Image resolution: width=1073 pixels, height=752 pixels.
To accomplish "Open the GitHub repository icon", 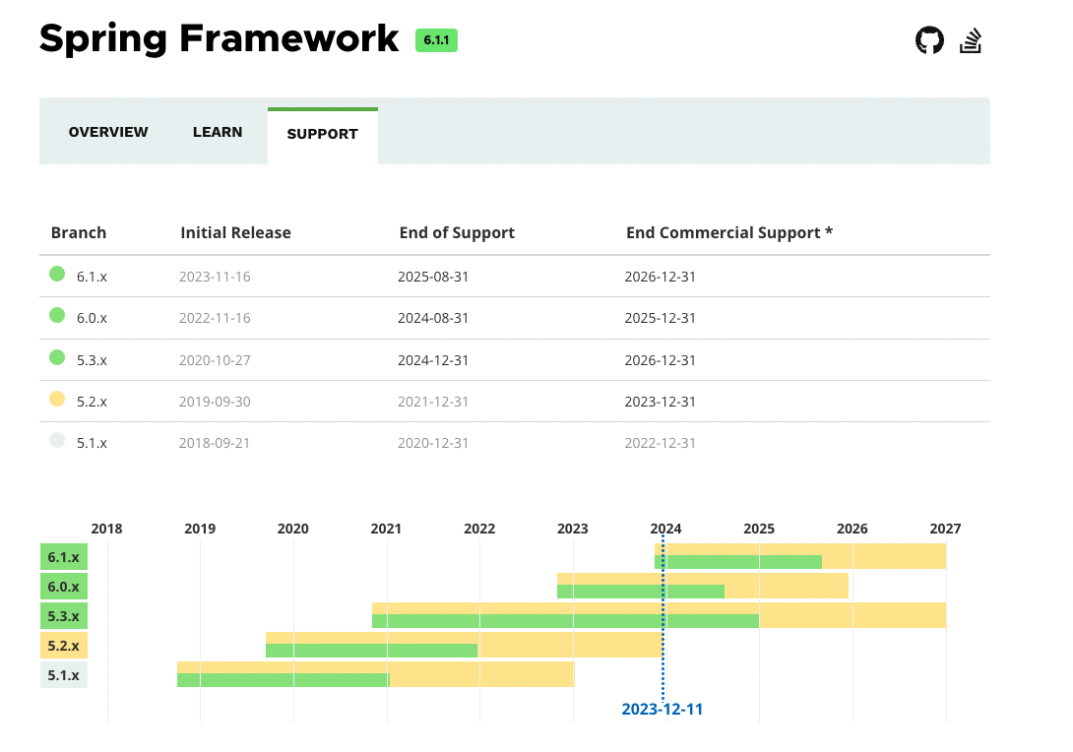I will [929, 40].
